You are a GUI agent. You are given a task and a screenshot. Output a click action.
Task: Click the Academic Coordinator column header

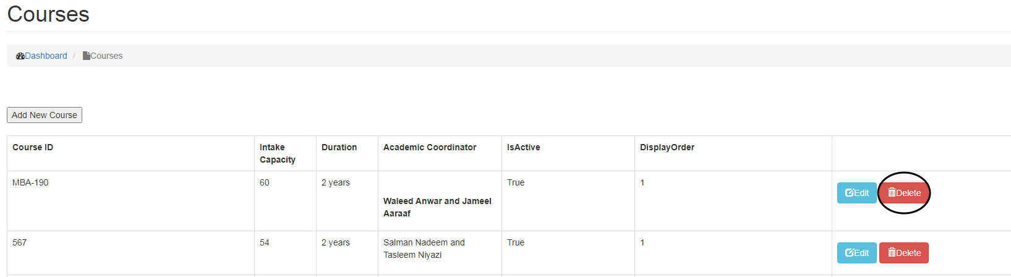point(430,147)
